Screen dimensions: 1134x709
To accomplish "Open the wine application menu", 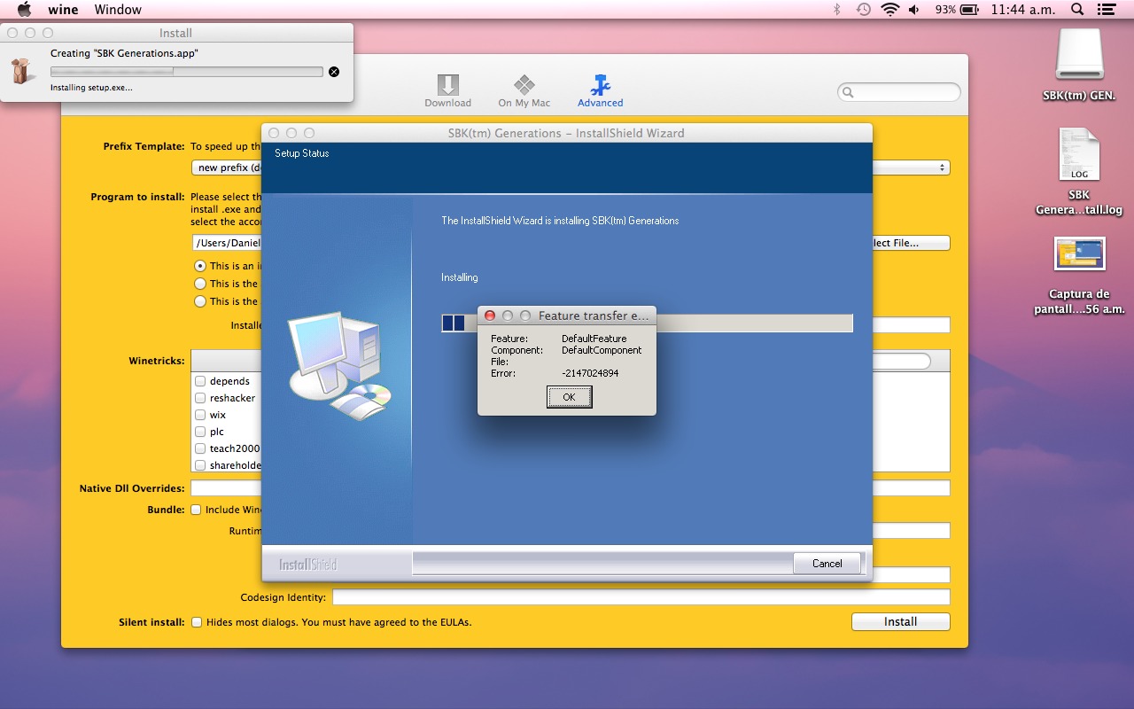I will coord(63,10).
